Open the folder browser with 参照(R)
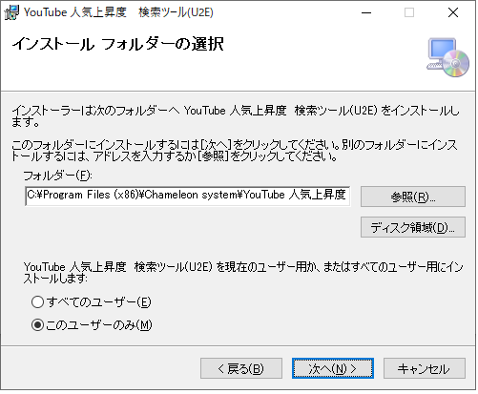Image resolution: width=478 pixels, height=394 pixels. pyautogui.click(x=413, y=197)
